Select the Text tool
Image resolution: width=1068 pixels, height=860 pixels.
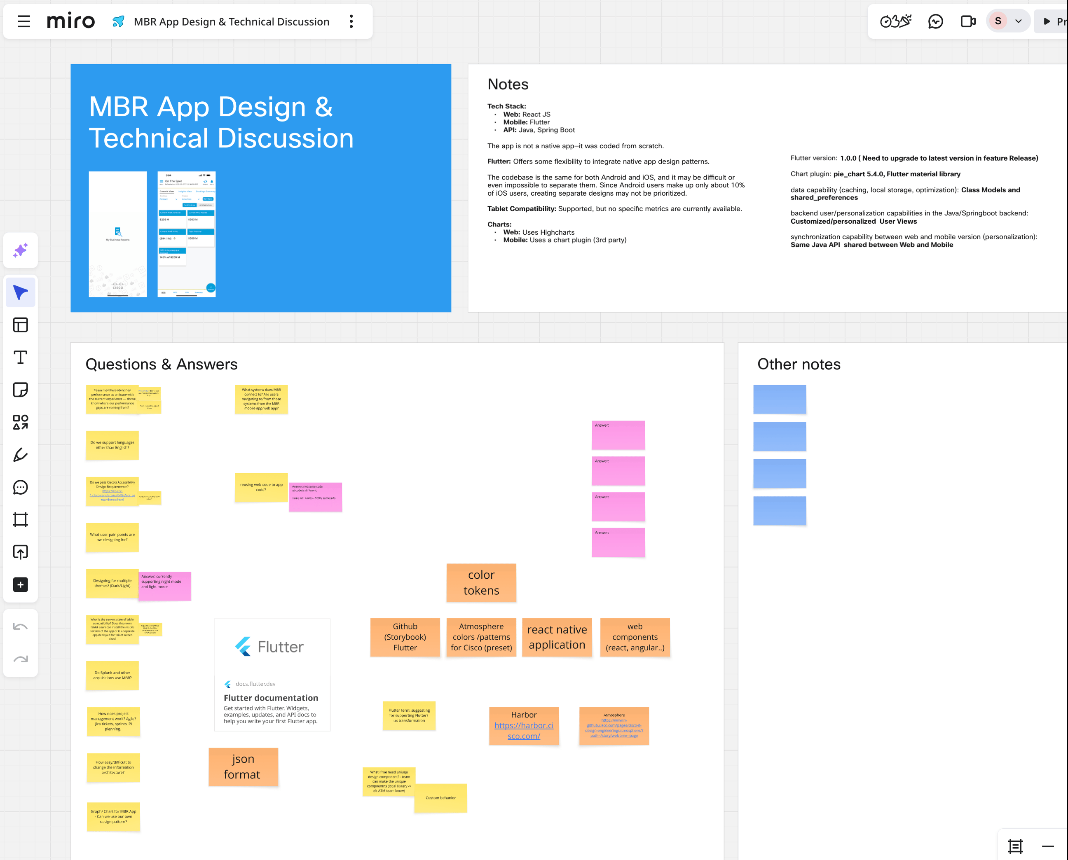coord(20,357)
